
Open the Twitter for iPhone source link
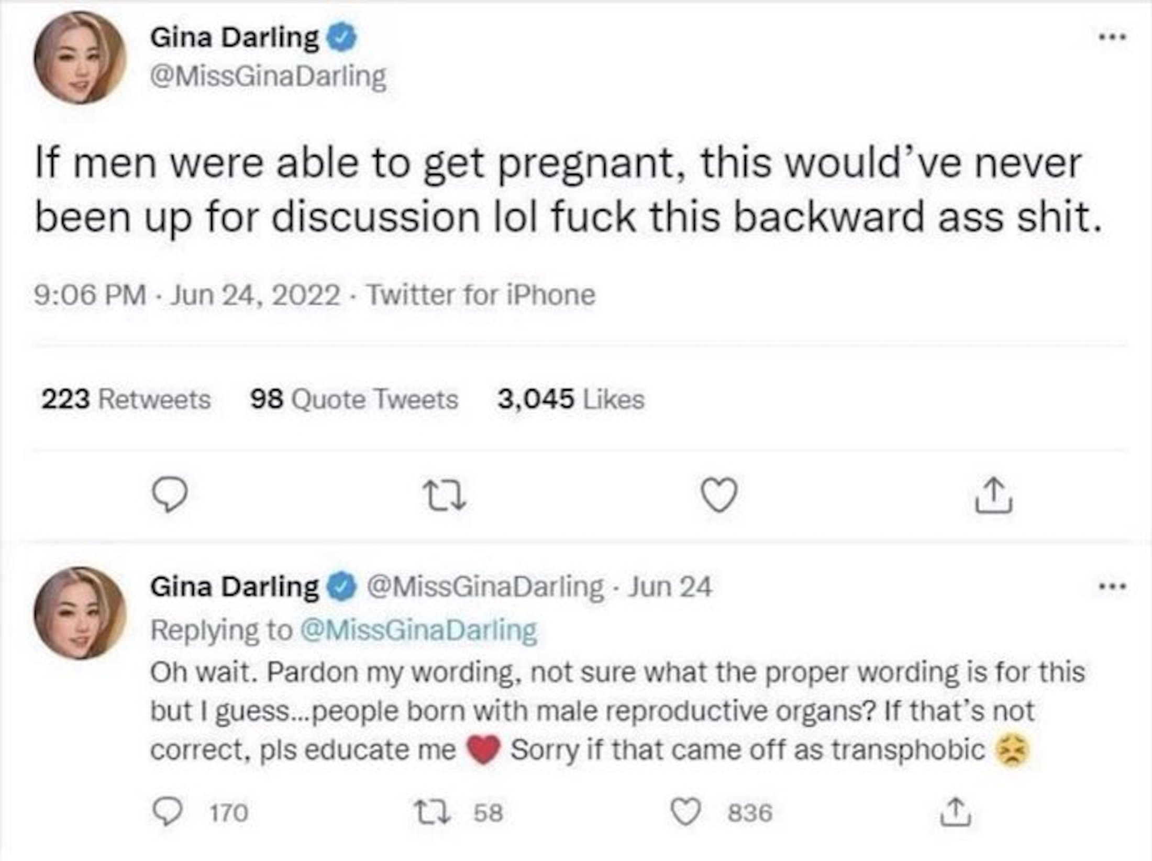coord(481,295)
